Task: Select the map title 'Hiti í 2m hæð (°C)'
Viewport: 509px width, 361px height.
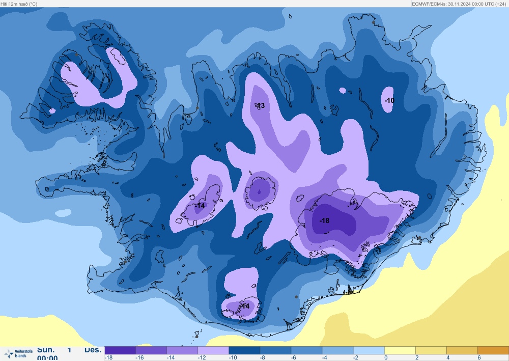Action: pyautogui.click(x=19, y=4)
